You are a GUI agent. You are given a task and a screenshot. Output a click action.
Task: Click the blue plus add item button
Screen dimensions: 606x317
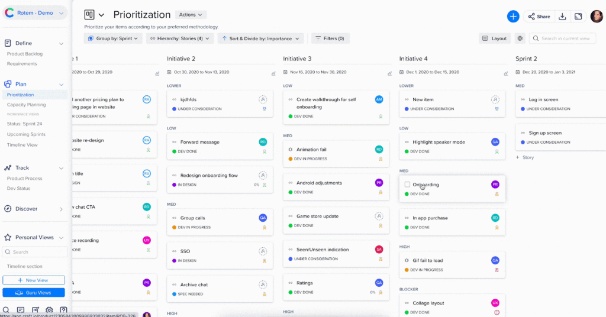(x=513, y=17)
